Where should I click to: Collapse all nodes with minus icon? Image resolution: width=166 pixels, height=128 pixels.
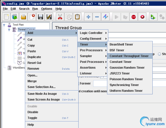tap(97, 17)
